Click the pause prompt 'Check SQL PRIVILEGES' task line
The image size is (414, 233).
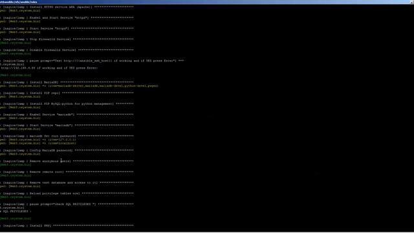pos(67,205)
